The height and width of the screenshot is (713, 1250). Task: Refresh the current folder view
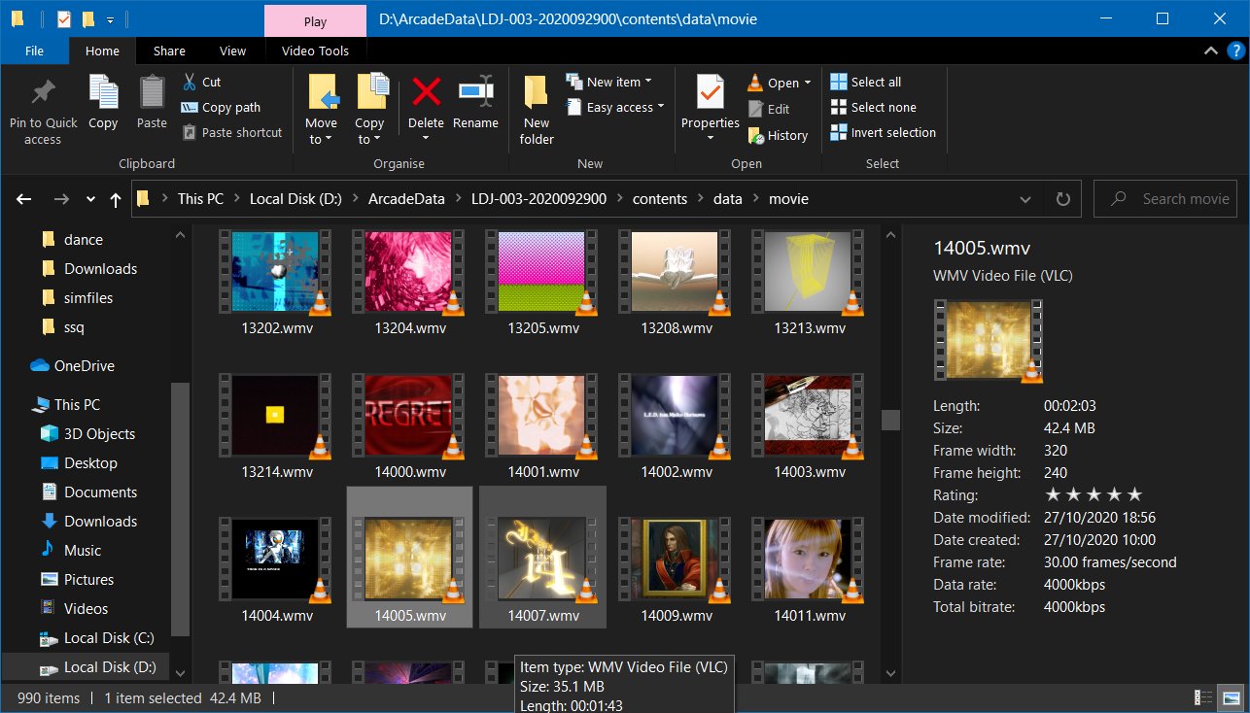(x=1062, y=199)
